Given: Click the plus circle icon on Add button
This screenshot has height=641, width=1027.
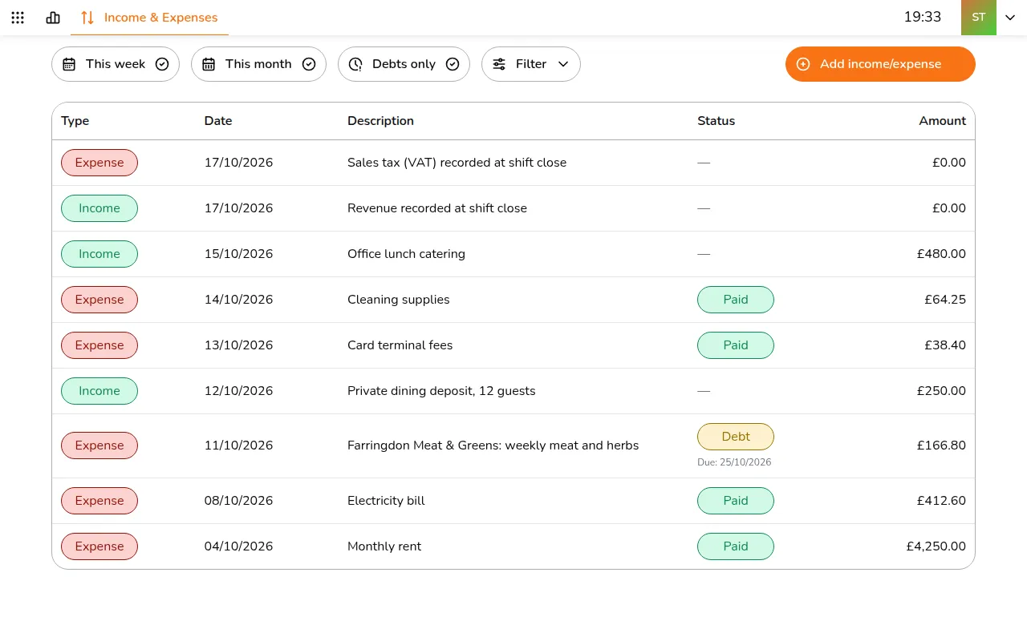Looking at the screenshot, I should (803, 64).
